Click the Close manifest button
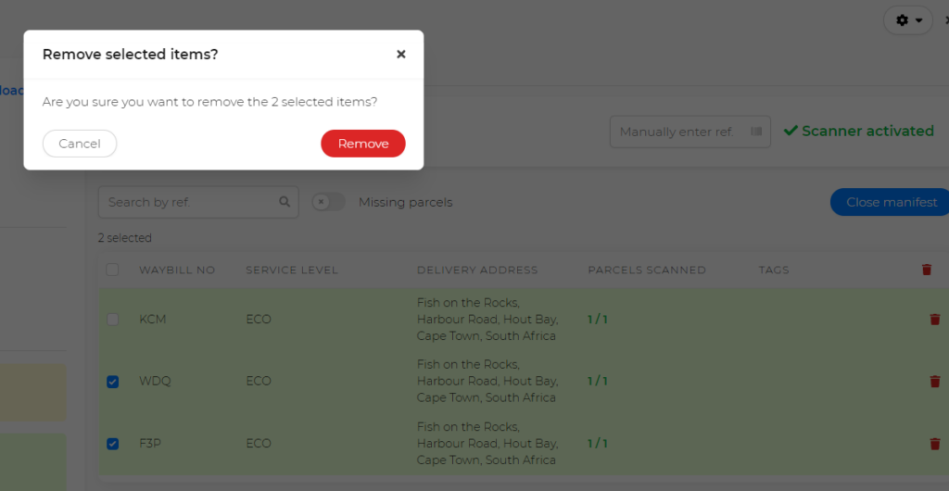The image size is (949, 491). point(891,202)
